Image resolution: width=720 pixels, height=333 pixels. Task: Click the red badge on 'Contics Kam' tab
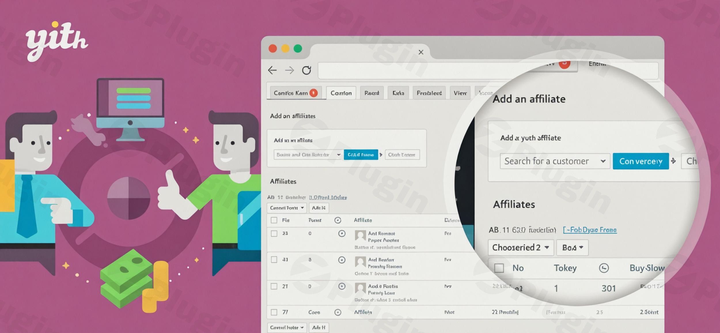coord(313,93)
